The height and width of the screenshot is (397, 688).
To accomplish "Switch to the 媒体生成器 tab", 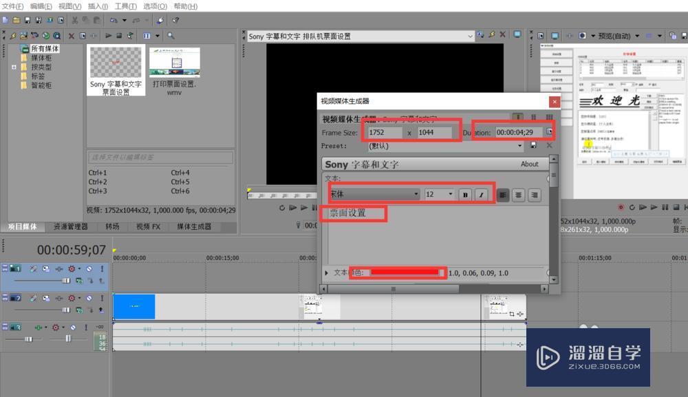I will [x=194, y=226].
